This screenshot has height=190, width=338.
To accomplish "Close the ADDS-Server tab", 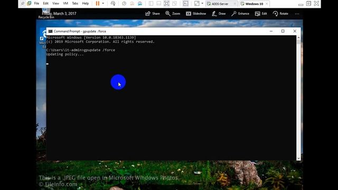I will tap(234, 4).
